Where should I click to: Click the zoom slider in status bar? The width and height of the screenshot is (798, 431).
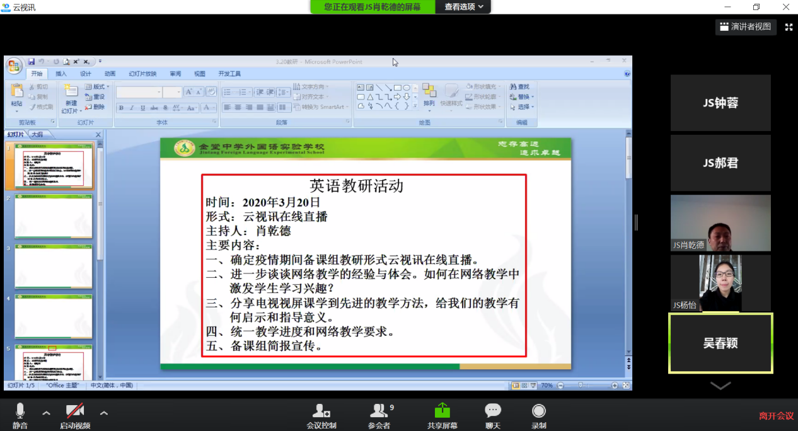(581, 385)
